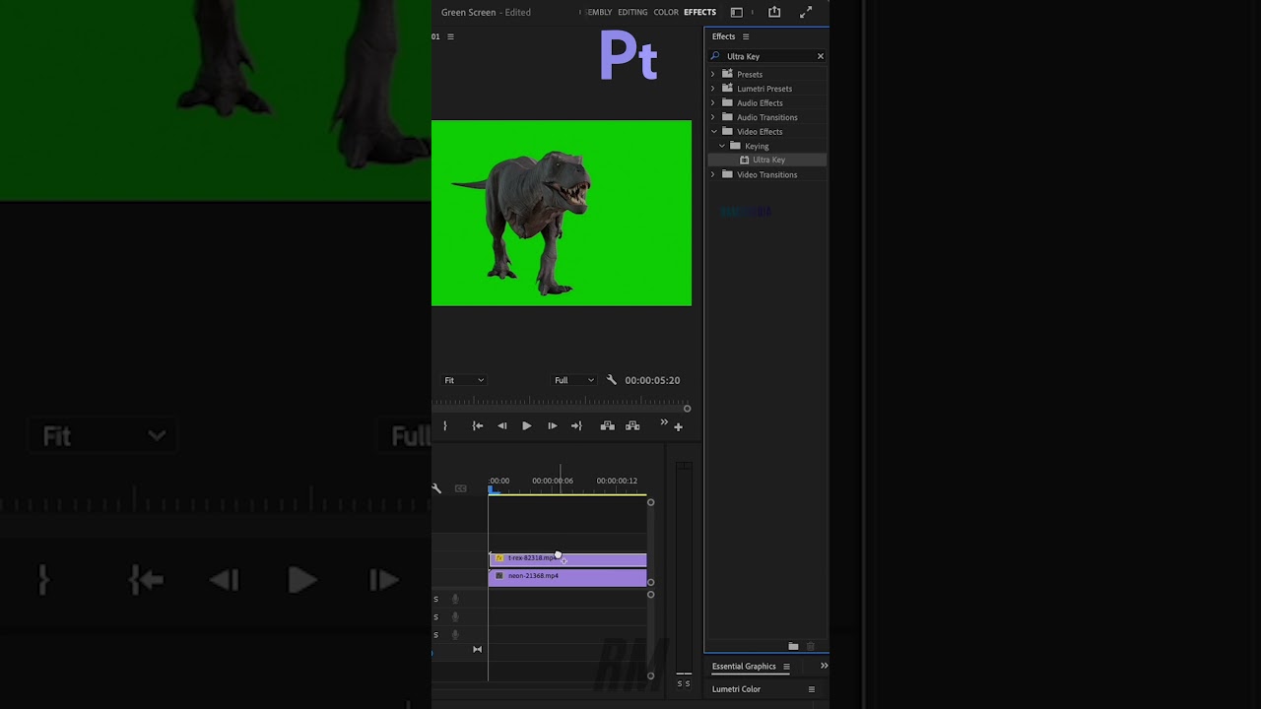
Task: Click the Program monitor zoom scrollbar handle
Action: point(687,409)
